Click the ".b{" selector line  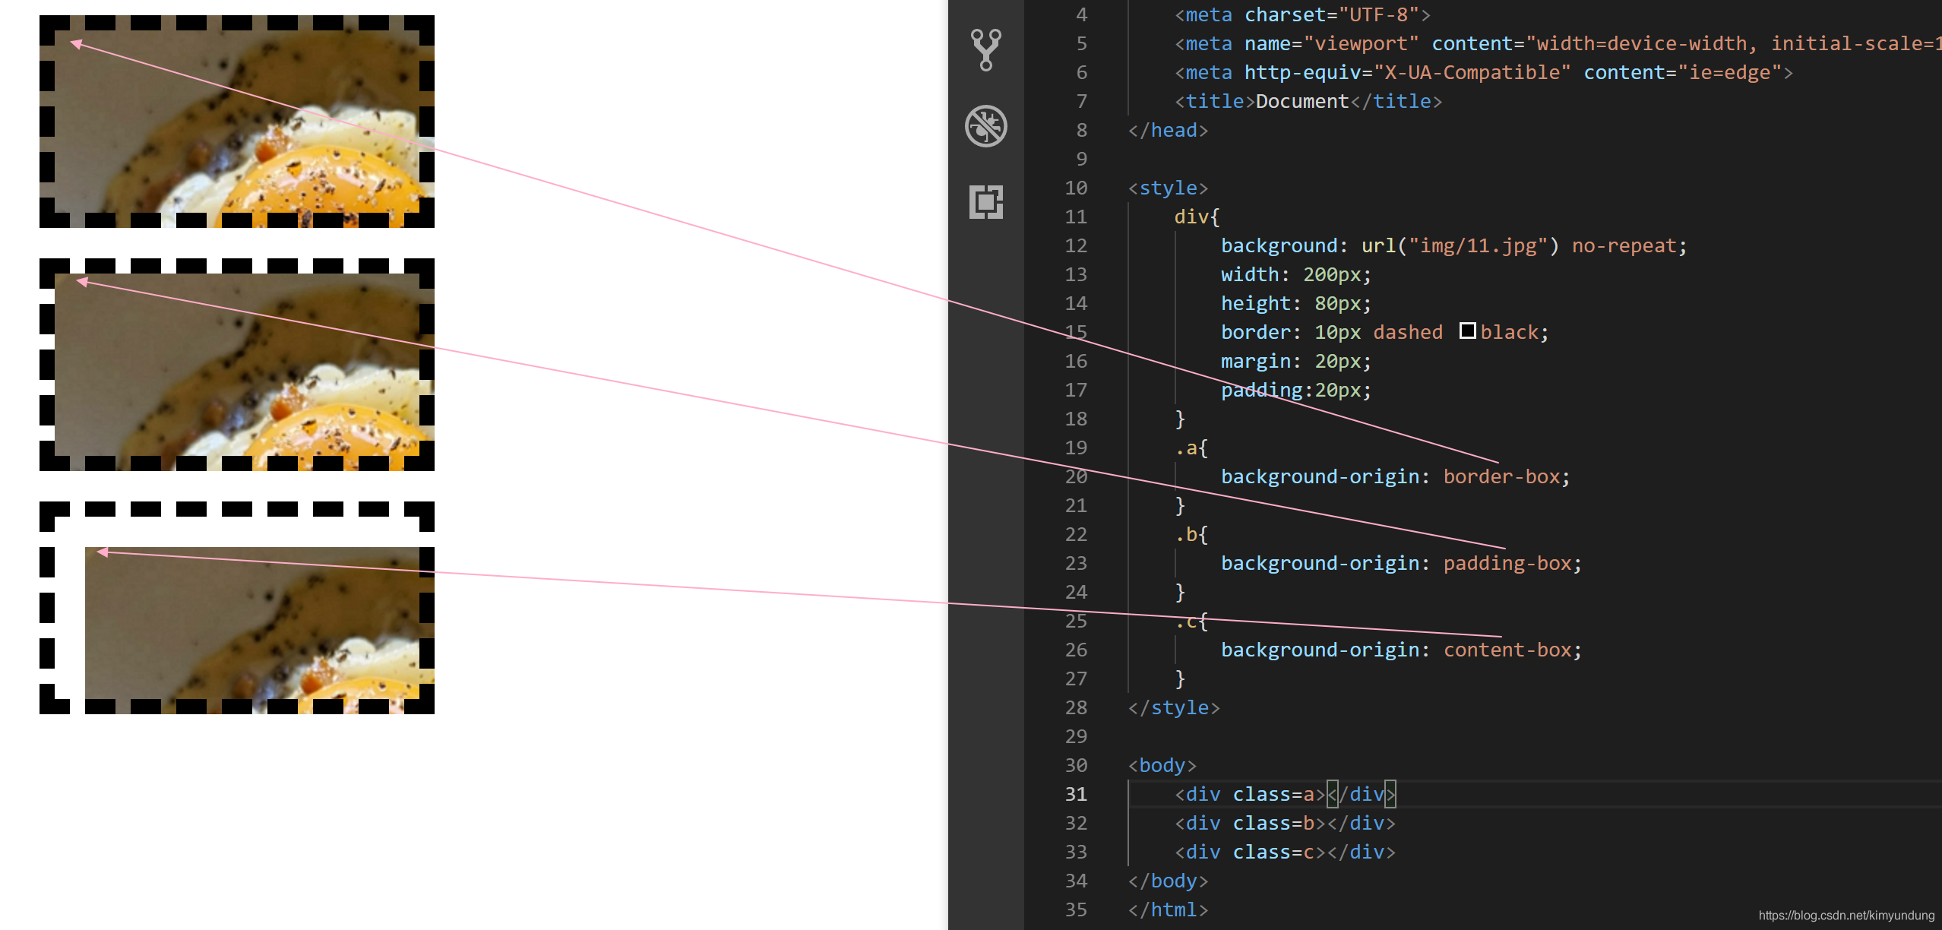click(x=1191, y=534)
